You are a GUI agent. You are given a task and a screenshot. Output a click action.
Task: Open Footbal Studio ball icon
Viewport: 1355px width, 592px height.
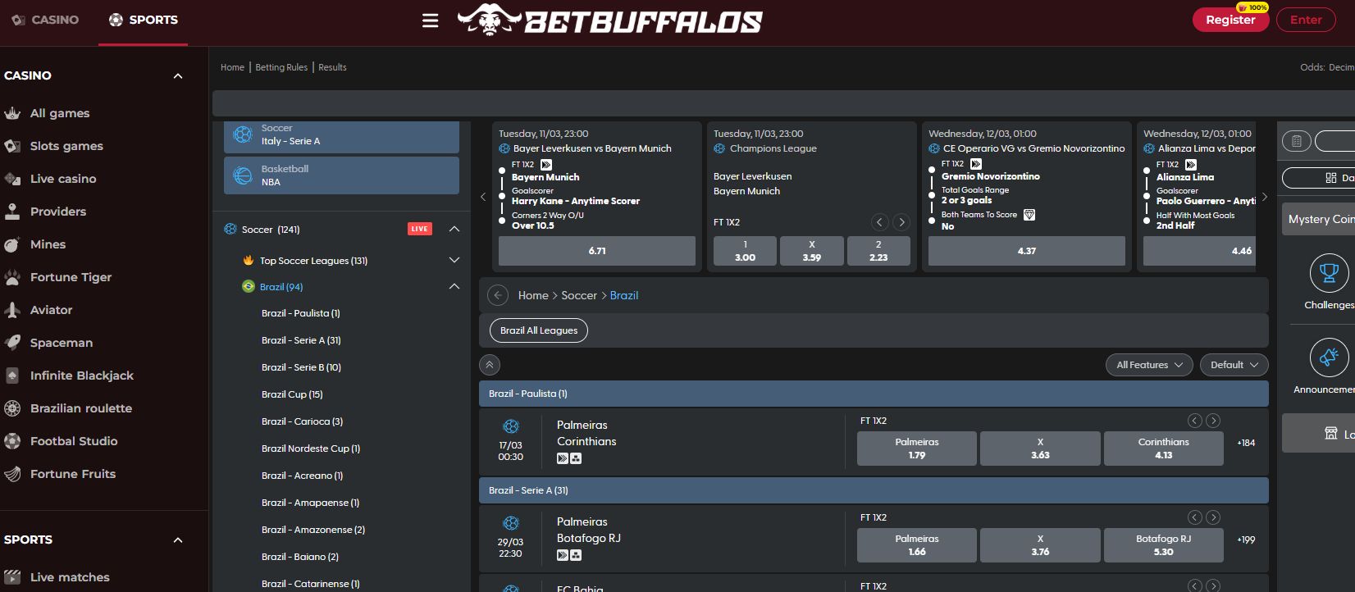(x=12, y=441)
